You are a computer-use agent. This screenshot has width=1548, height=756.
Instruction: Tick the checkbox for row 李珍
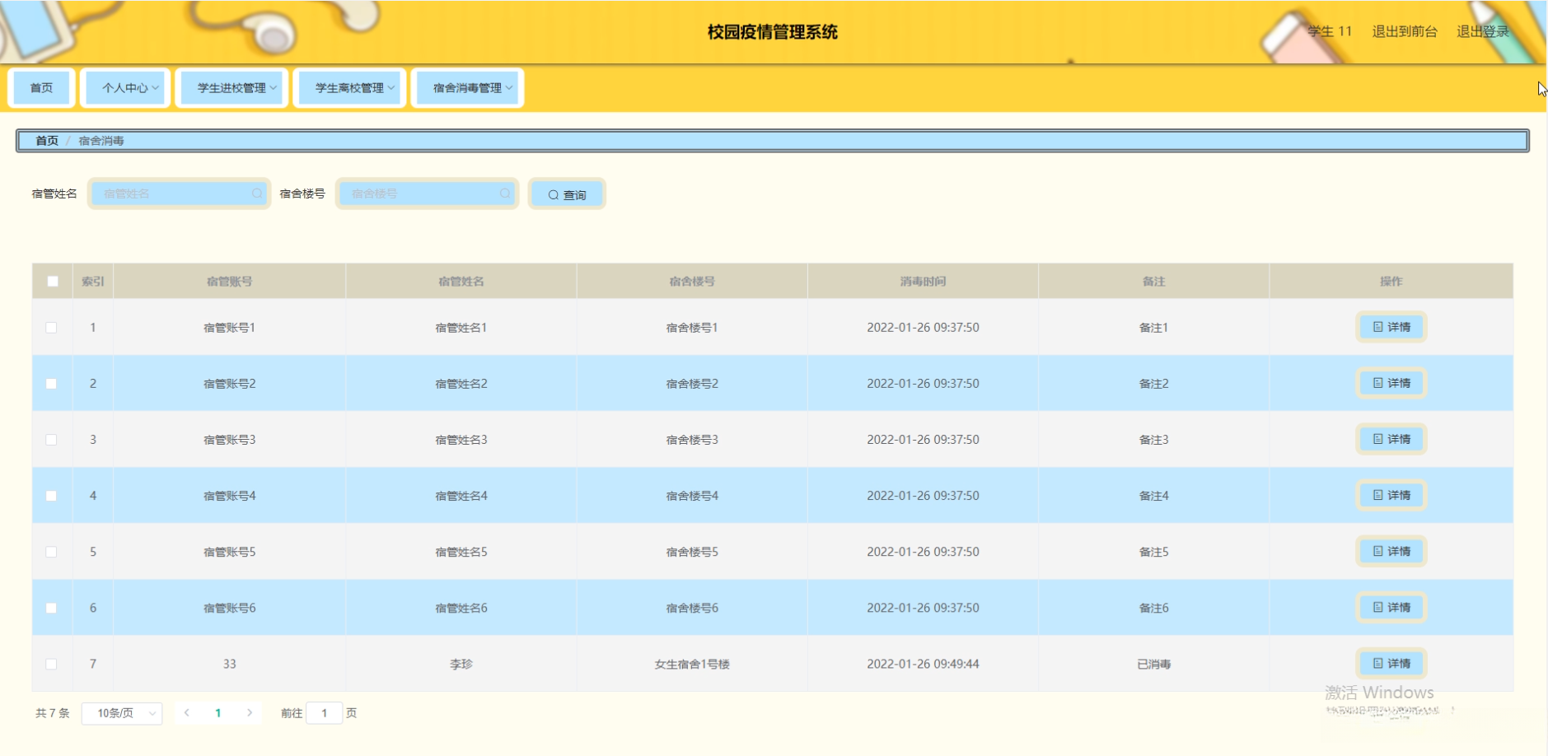pyautogui.click(x=51, y=664)
